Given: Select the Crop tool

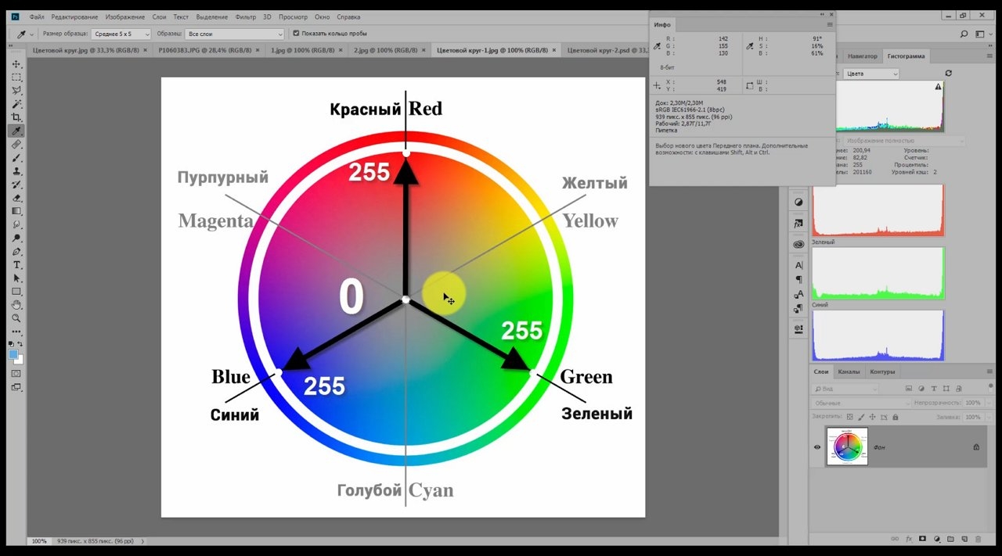Looking at the screenshot, I should 16,117.
